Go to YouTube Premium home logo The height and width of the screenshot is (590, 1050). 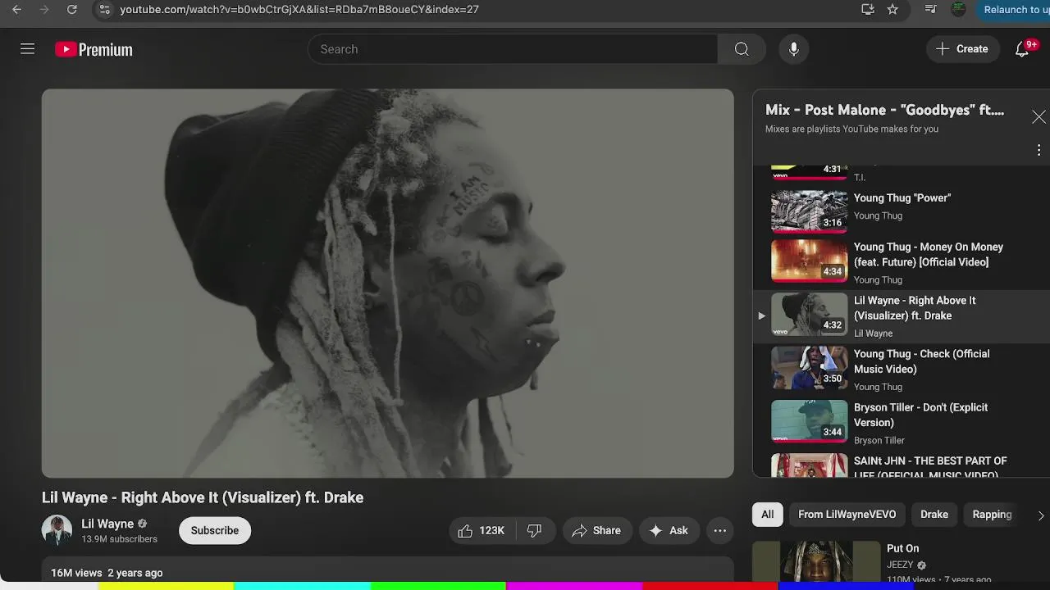coord(94,50)
